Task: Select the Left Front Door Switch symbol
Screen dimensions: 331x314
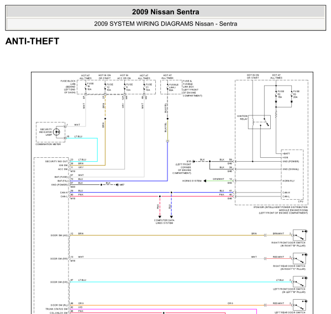Action: point(300,282)
